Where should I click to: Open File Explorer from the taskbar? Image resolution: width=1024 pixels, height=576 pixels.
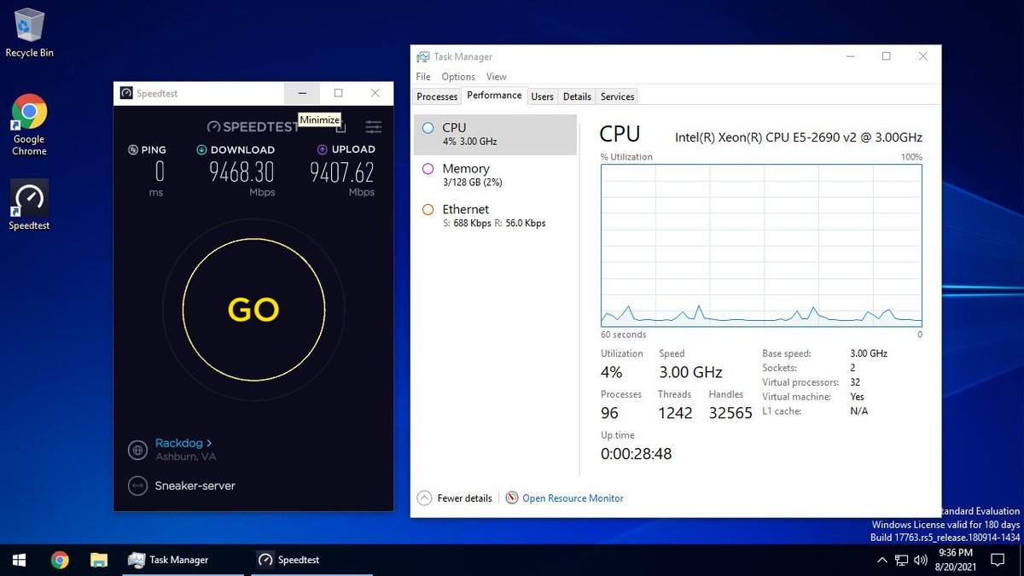99,560
